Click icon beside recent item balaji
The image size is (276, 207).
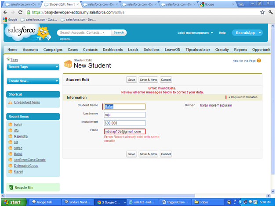tap(10, 125)
